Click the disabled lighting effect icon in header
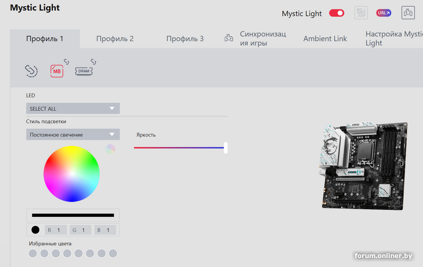 pyautogui.click(x=361, y=13)
